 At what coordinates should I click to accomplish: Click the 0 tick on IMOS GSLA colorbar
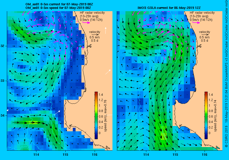point(209,133)
